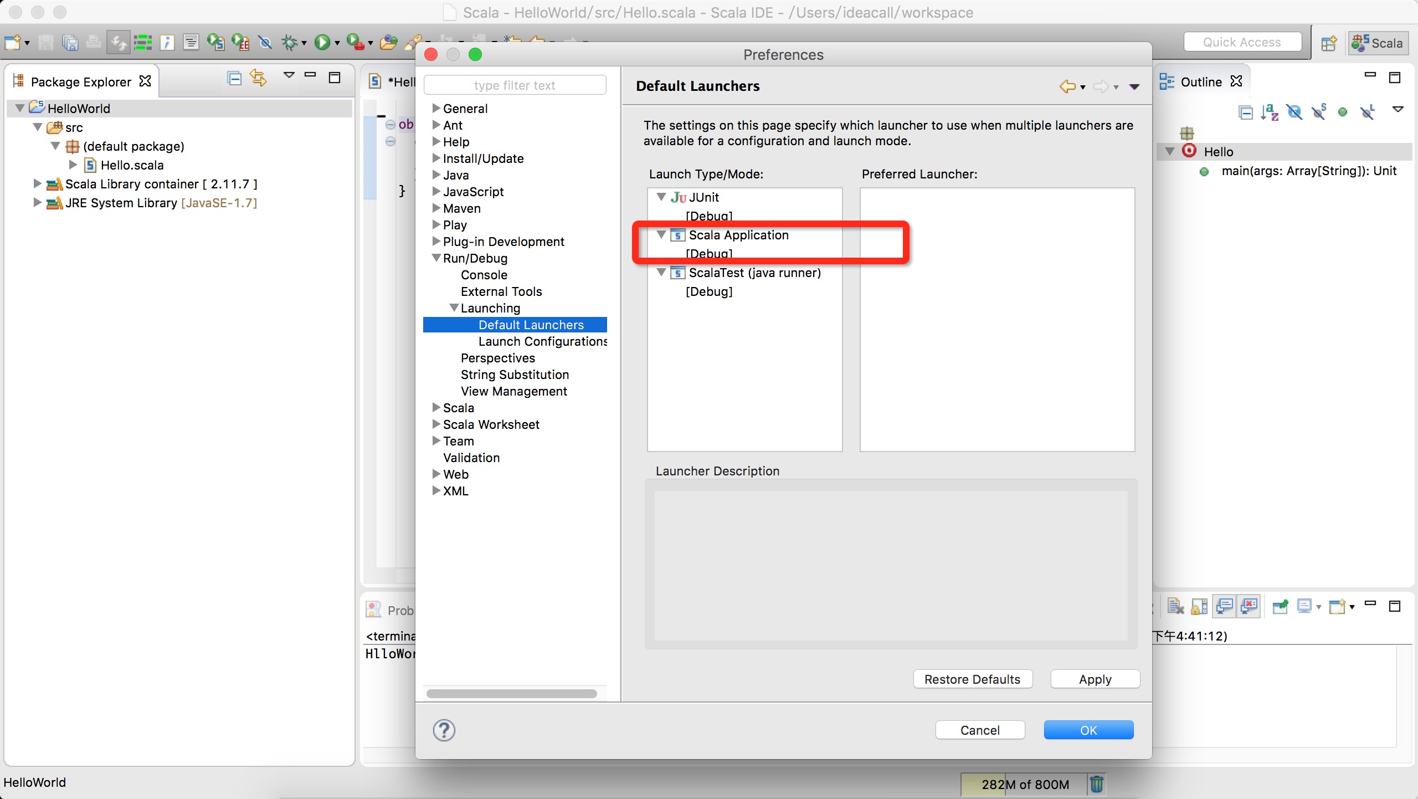Collapse the Launching preferences node
This screenshot has width=1418, height=799.
coord(454,308)
